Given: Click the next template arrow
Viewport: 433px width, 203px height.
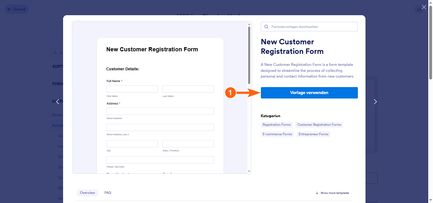Looking at the screenshot, I should (x=375, y=102).
